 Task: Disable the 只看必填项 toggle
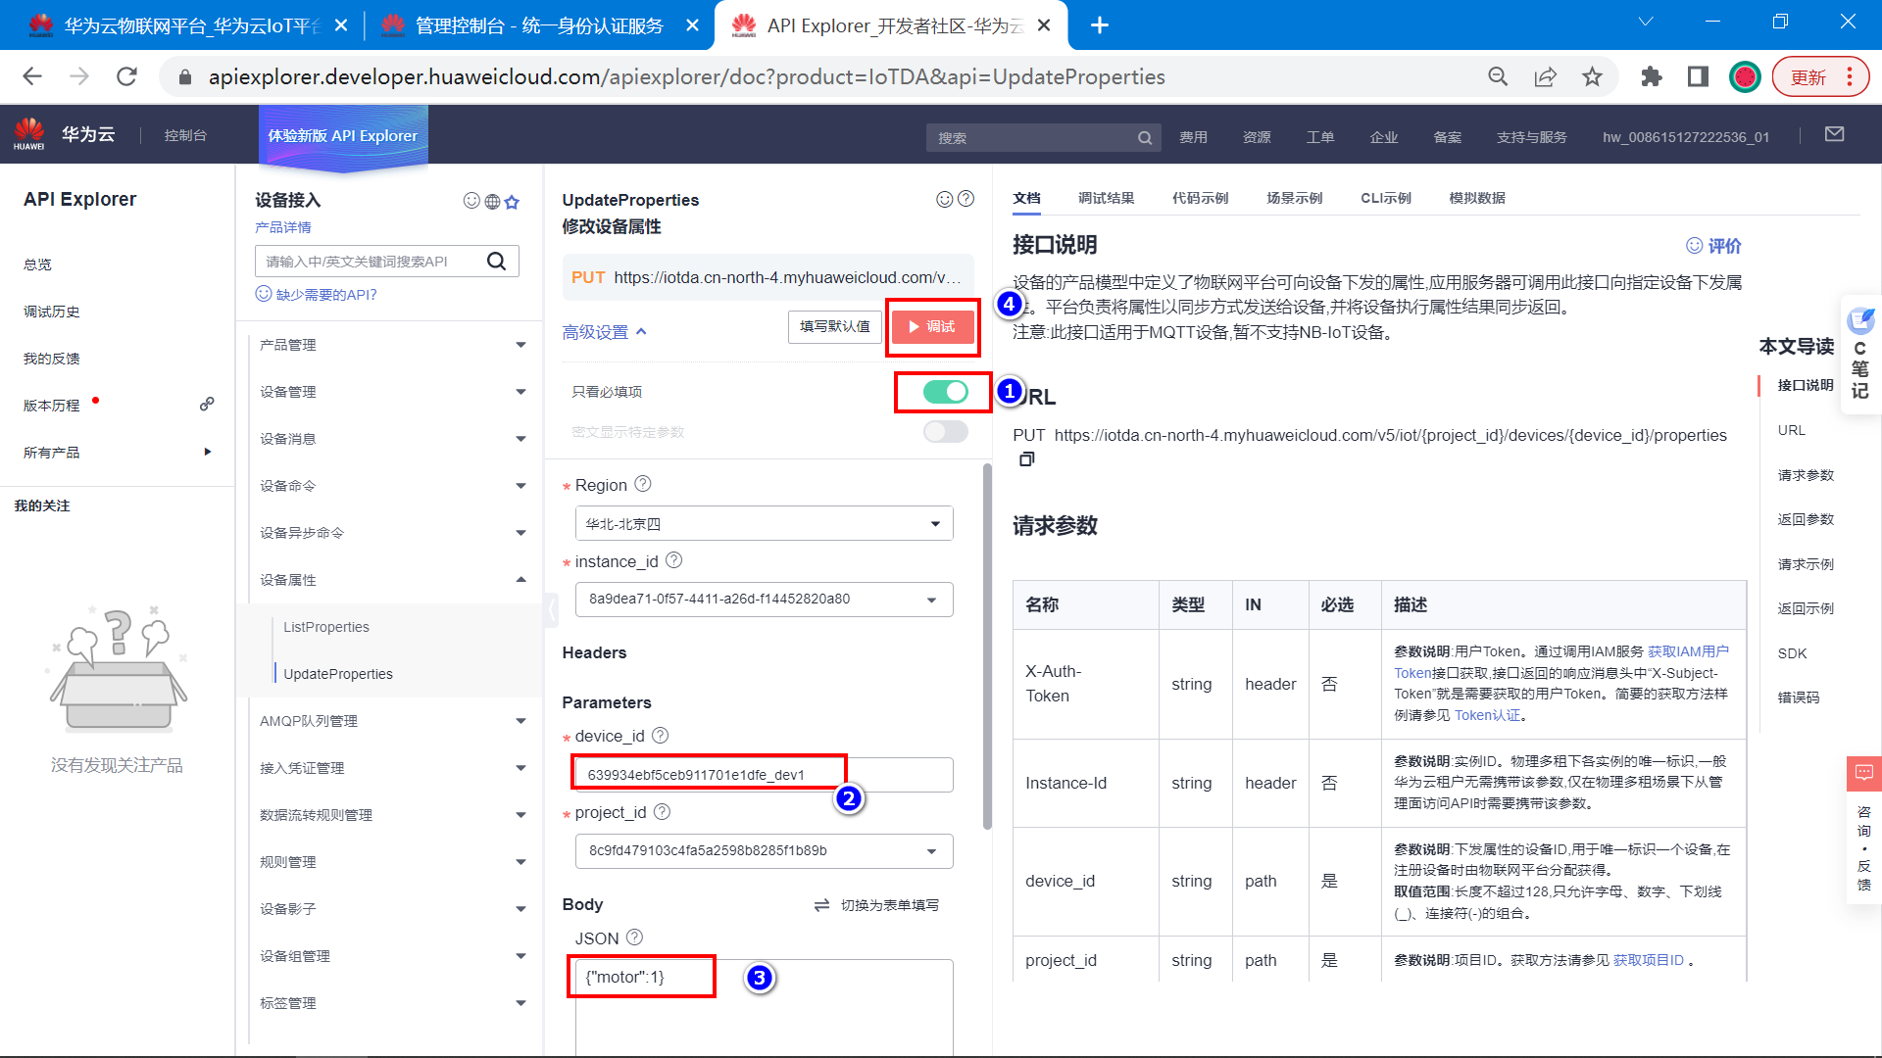point(945,392)
